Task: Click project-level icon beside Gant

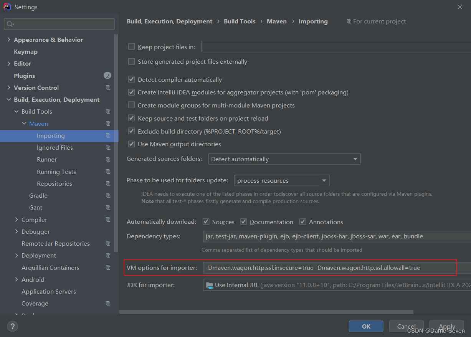Action: pyautogui.click(x=108, y=208)
